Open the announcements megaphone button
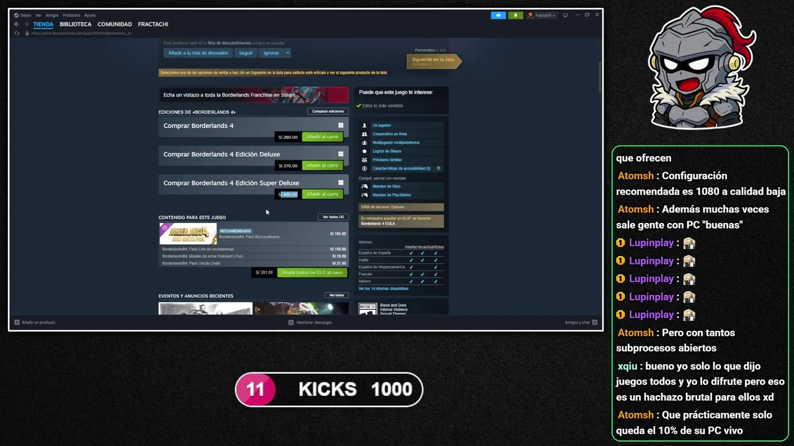This screenshot has width=794, height=446. (x=498, y=15)
